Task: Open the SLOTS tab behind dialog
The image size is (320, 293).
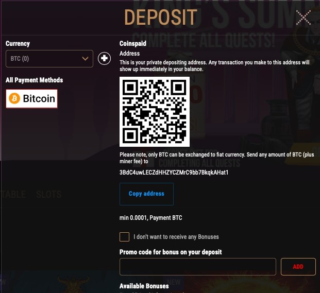Action: coord(48,194)
